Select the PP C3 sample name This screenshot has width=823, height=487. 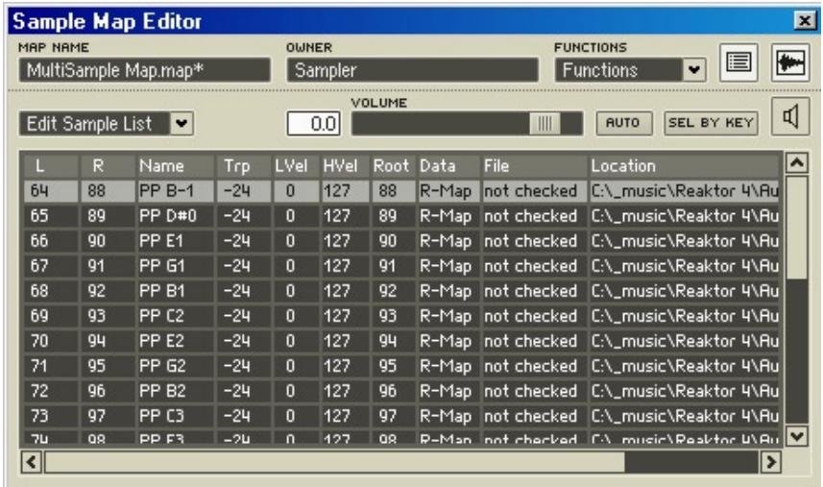(x=175, y=416)
